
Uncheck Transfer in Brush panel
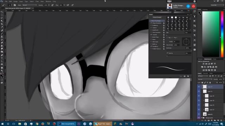click(151, 35)
